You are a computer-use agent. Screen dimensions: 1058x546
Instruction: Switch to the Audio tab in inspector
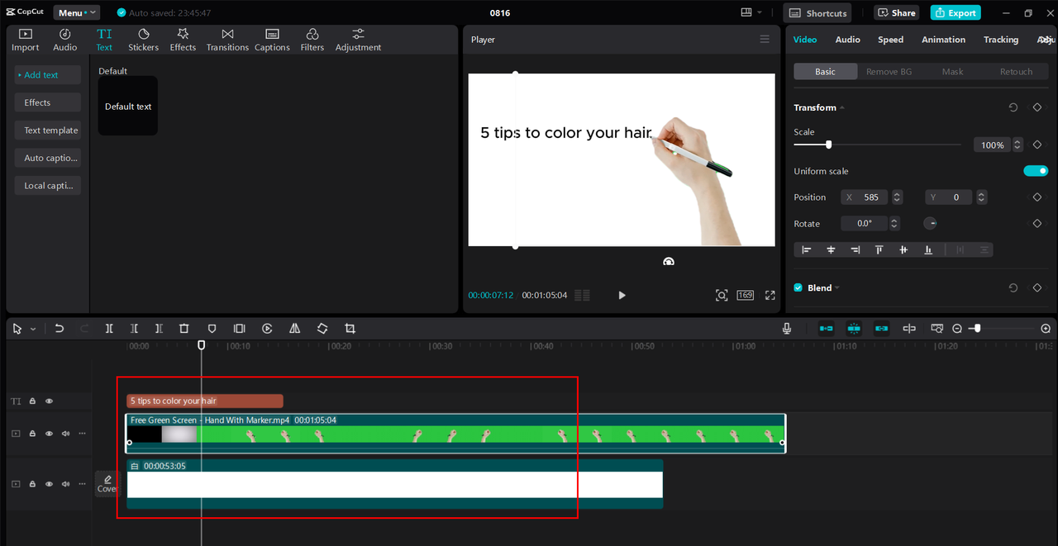847,40
